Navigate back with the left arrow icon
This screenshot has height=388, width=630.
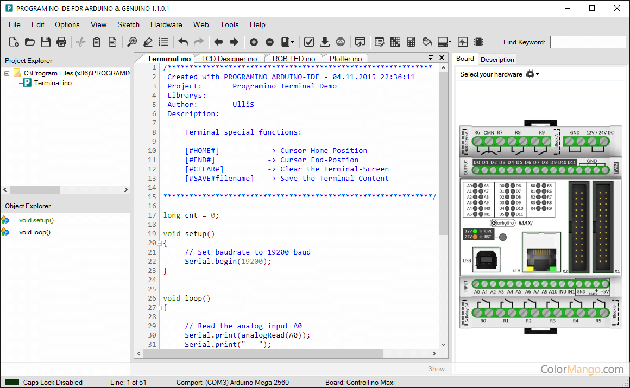pyautogui.click(x=218, y=42)
